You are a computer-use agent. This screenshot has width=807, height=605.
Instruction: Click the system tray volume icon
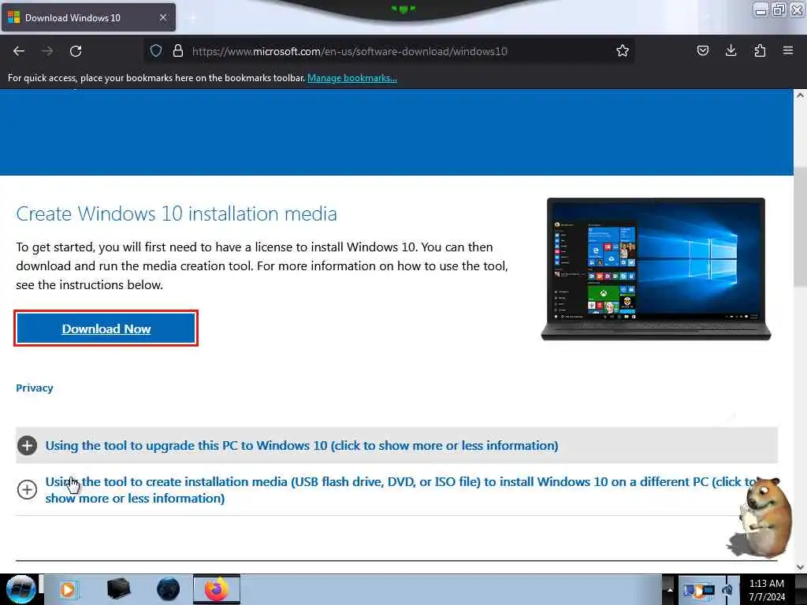728,590
